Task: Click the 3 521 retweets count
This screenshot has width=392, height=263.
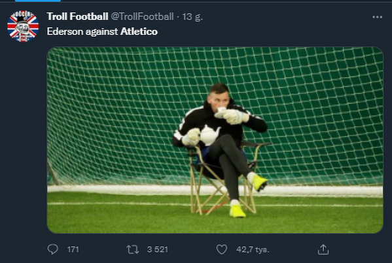Action: click(158, 249)
